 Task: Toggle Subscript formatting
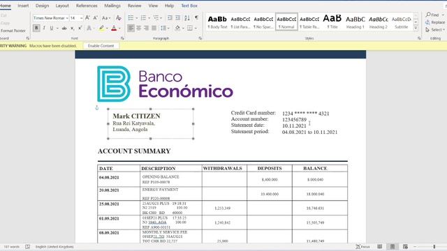tap(73, 28)
